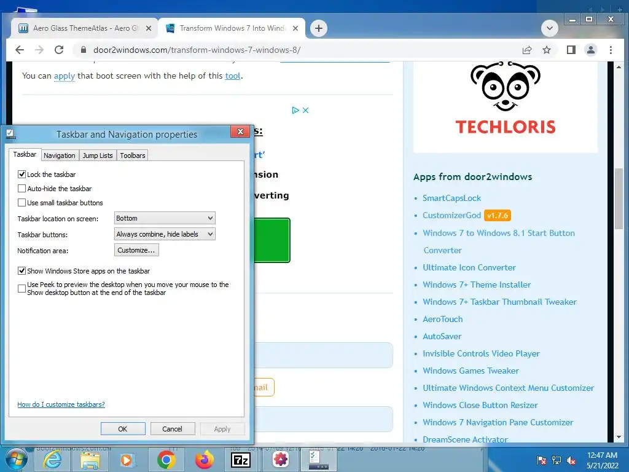Image resolution: width=629 pixels, height=472 pixels.
Task: Switch to the Toolbars tab
Action: (133, 155)
